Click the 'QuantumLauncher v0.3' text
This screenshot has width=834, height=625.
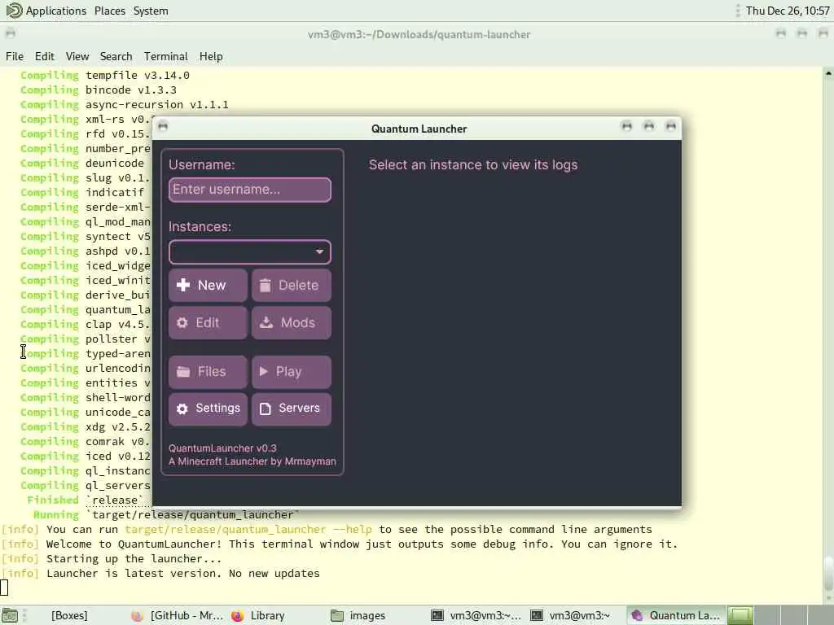pos(222,448)
